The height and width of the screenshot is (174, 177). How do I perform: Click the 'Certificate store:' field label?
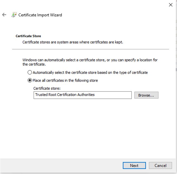pos(47,88)
